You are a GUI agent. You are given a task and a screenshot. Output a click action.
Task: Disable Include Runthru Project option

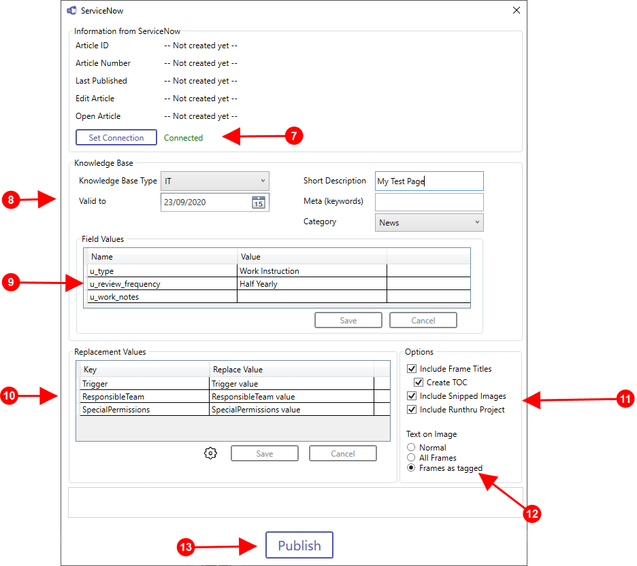pos(412,410)
